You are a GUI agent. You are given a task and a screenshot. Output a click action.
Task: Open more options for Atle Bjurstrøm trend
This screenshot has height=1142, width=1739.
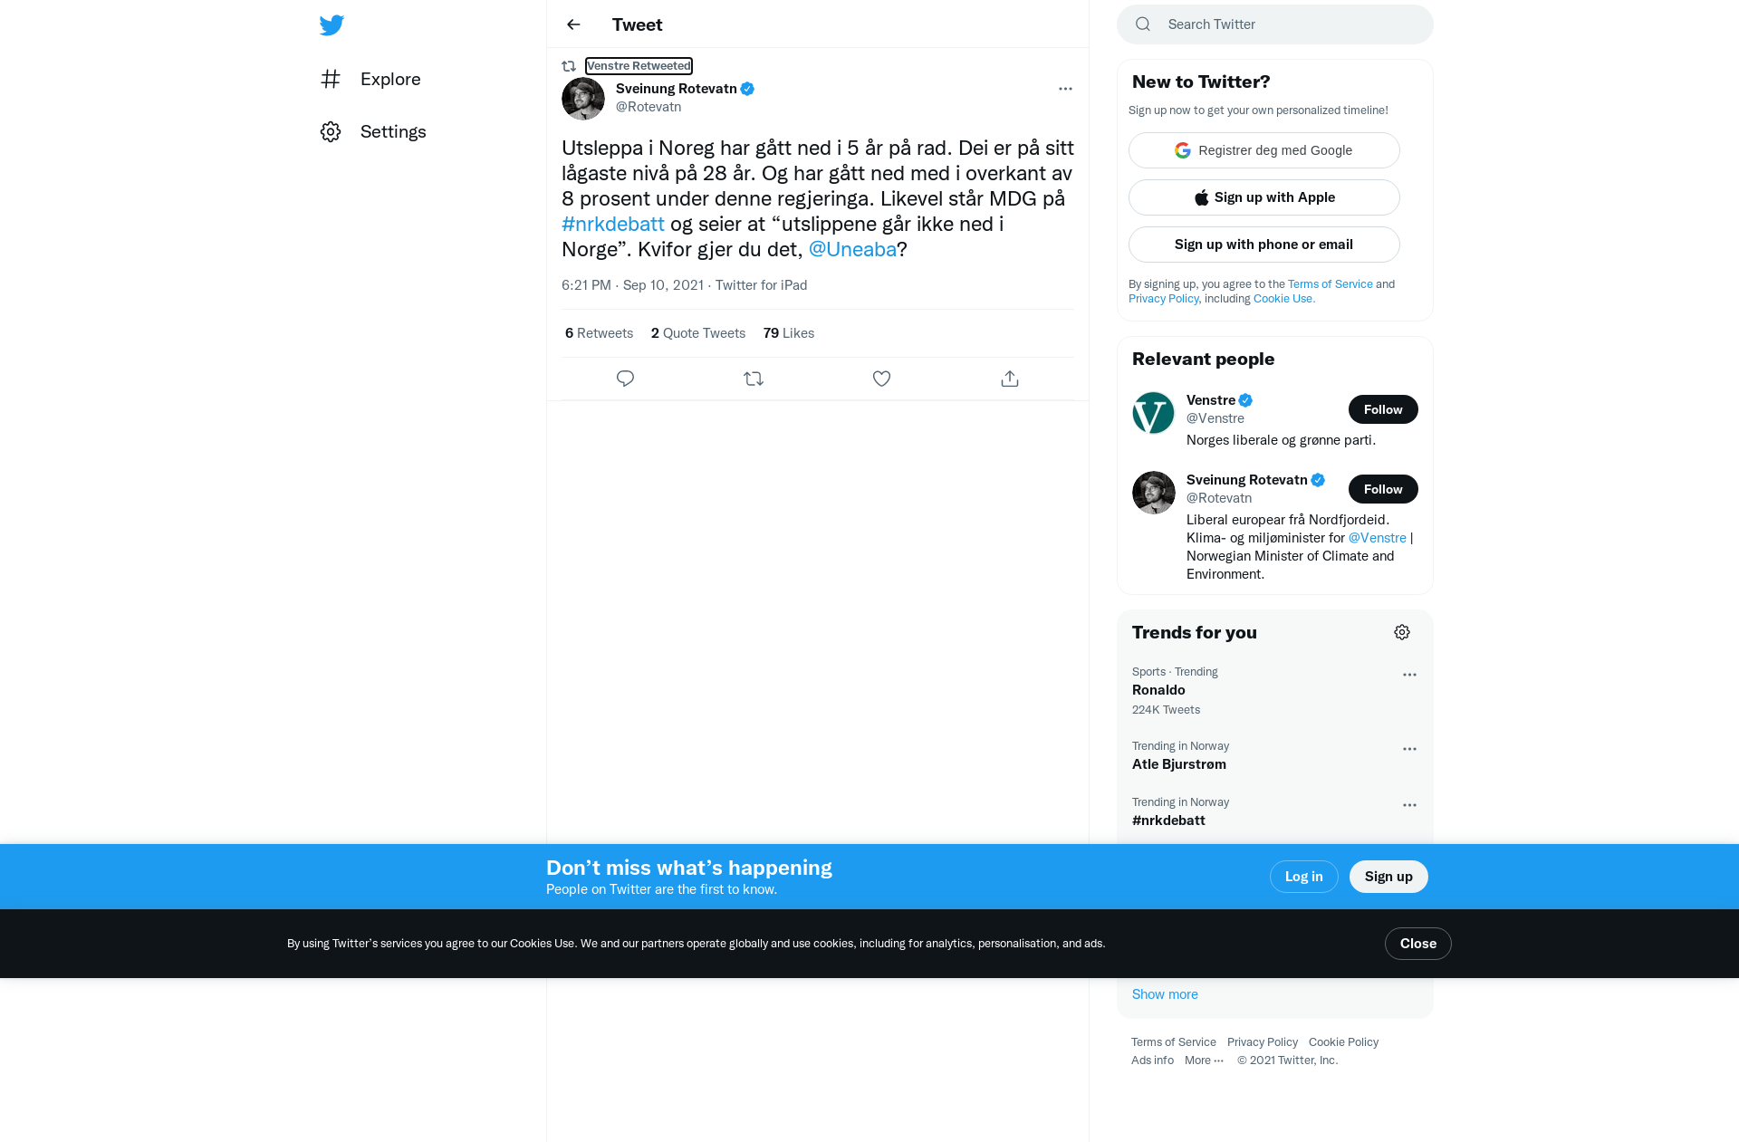1409,749
